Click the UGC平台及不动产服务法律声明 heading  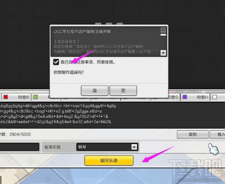coord(82,31)
